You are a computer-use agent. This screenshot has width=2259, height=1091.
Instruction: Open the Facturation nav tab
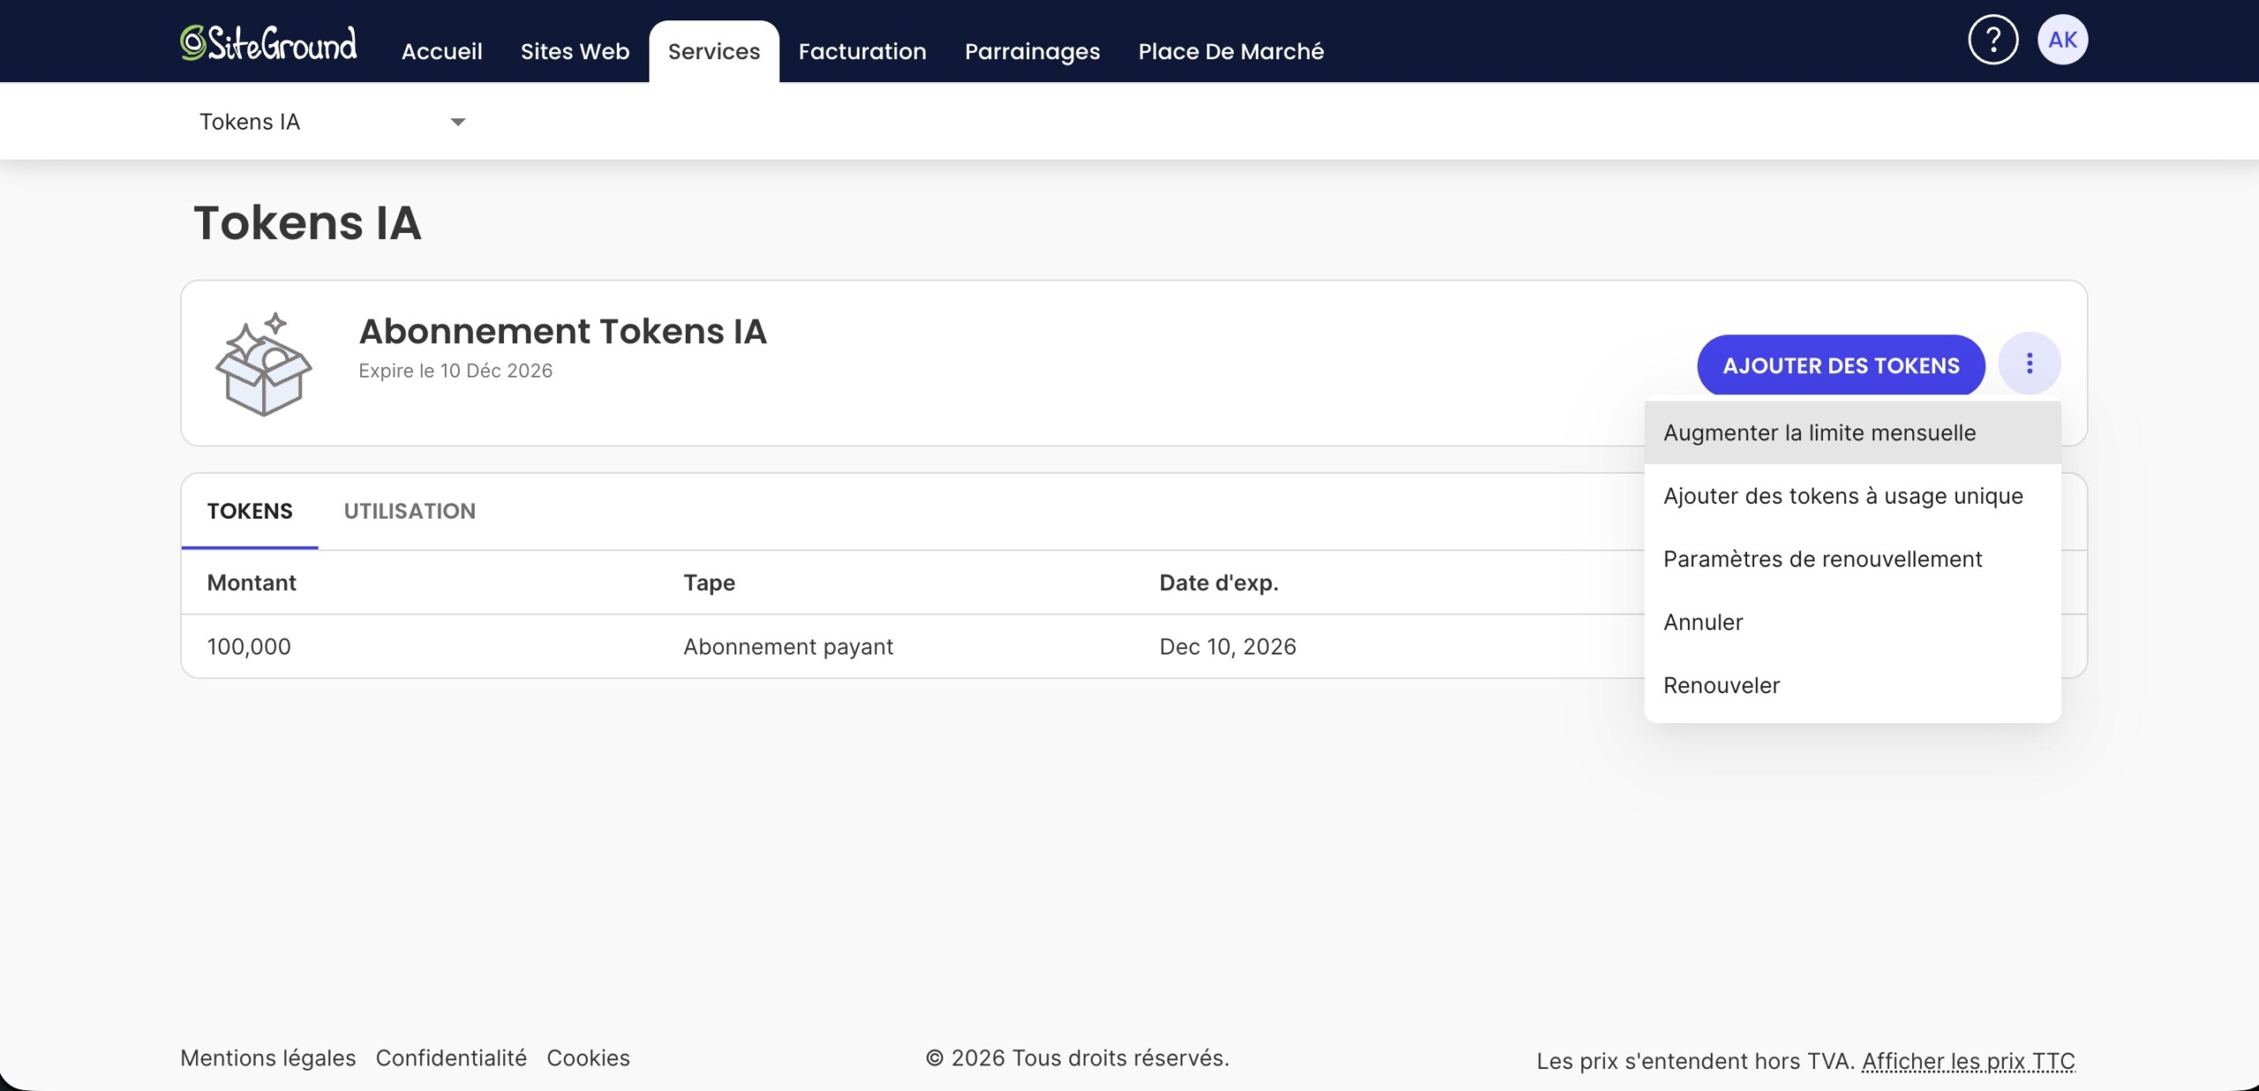click(x=862, y=51)
